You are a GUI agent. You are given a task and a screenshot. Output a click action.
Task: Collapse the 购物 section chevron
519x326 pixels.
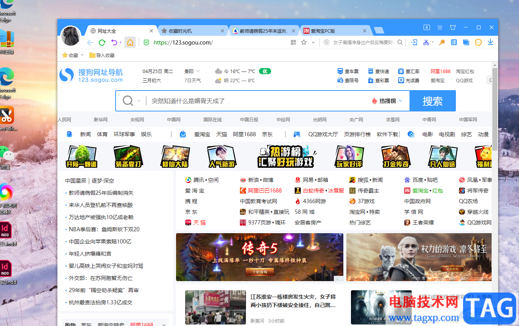(164, 324)
